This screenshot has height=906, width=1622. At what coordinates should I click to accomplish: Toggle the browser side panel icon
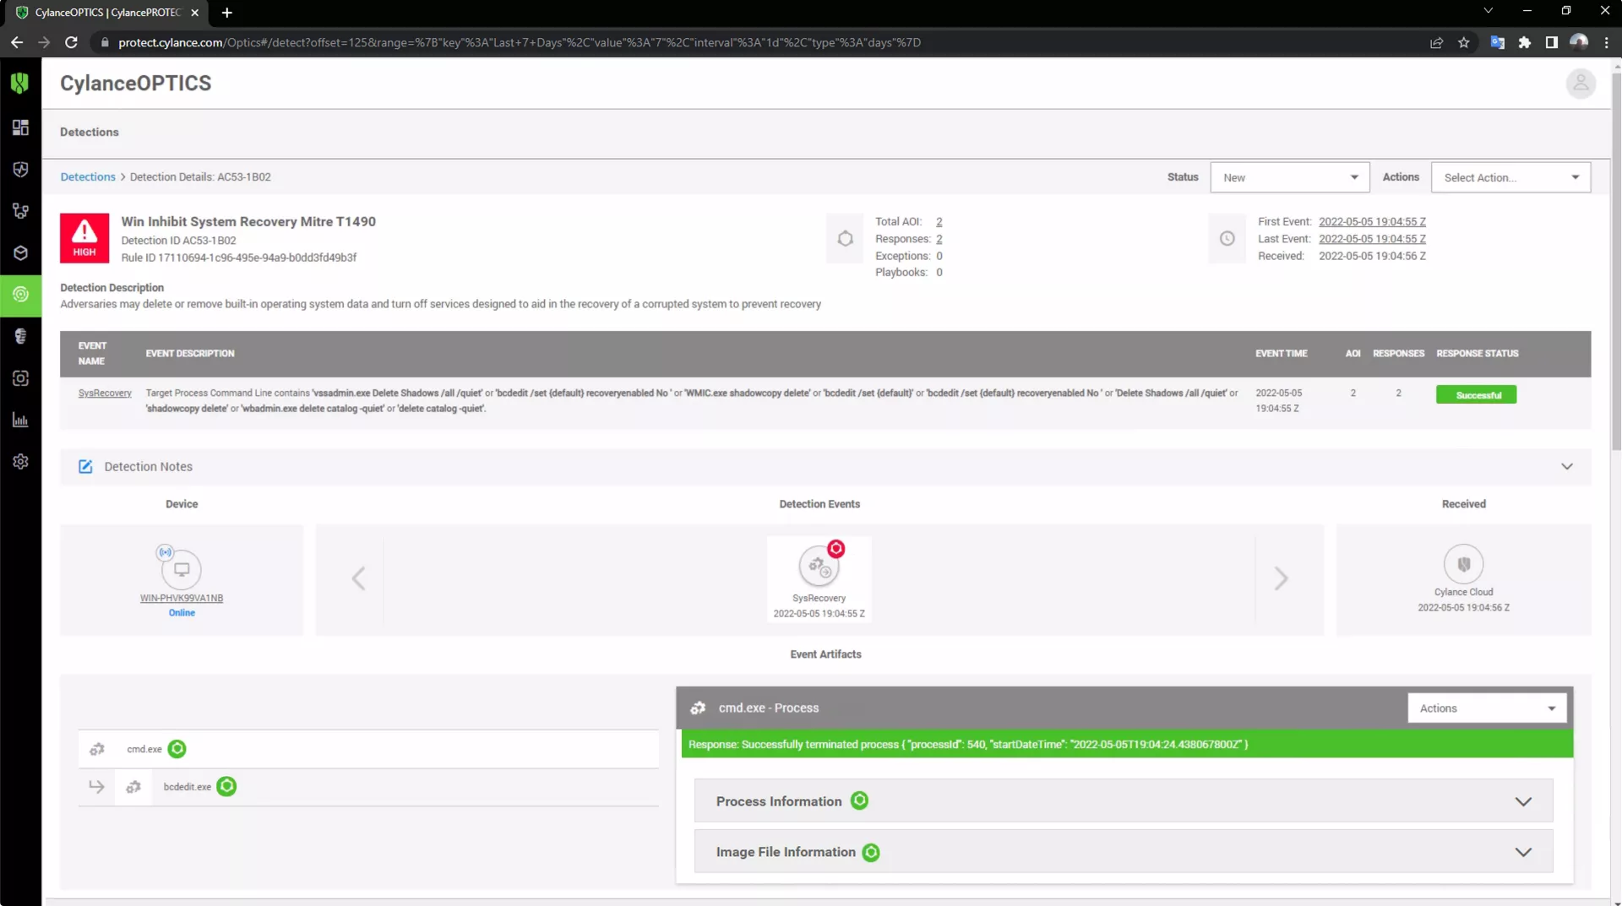(1552, 42)
